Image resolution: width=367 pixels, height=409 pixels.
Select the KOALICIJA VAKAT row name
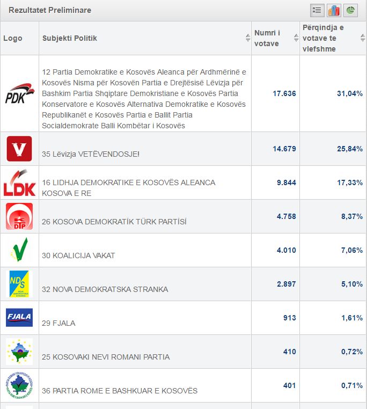(78, 255)
